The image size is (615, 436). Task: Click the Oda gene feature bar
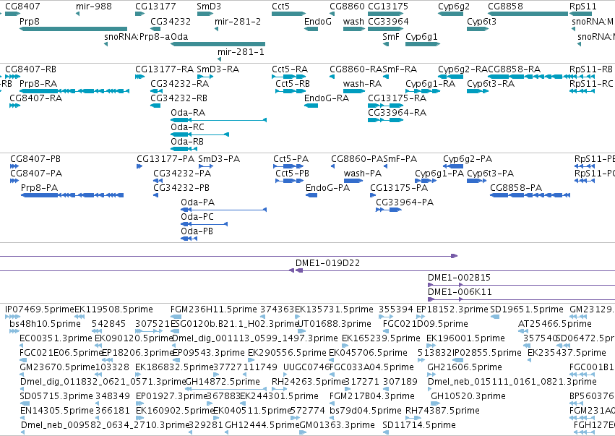coord(218,44)
